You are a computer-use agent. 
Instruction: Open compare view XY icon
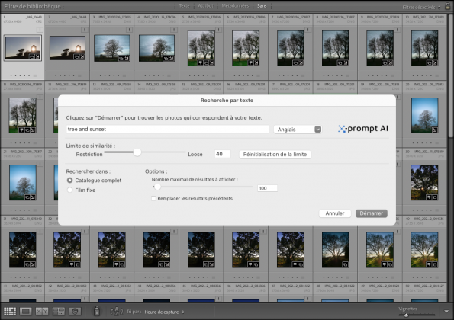[x=42, y=312]
